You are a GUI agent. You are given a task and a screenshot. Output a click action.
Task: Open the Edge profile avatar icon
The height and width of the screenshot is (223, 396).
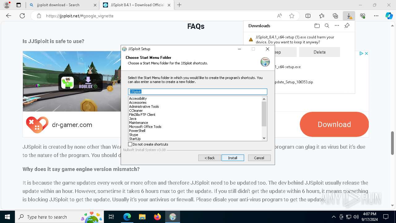[7, 5]
